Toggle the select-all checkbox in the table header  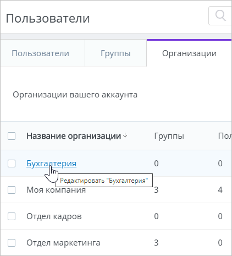[12, 136]
